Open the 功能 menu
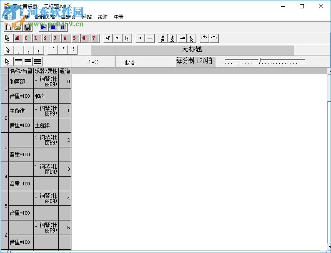The width and height of the screenshot is (331, 253). [24, 17]
